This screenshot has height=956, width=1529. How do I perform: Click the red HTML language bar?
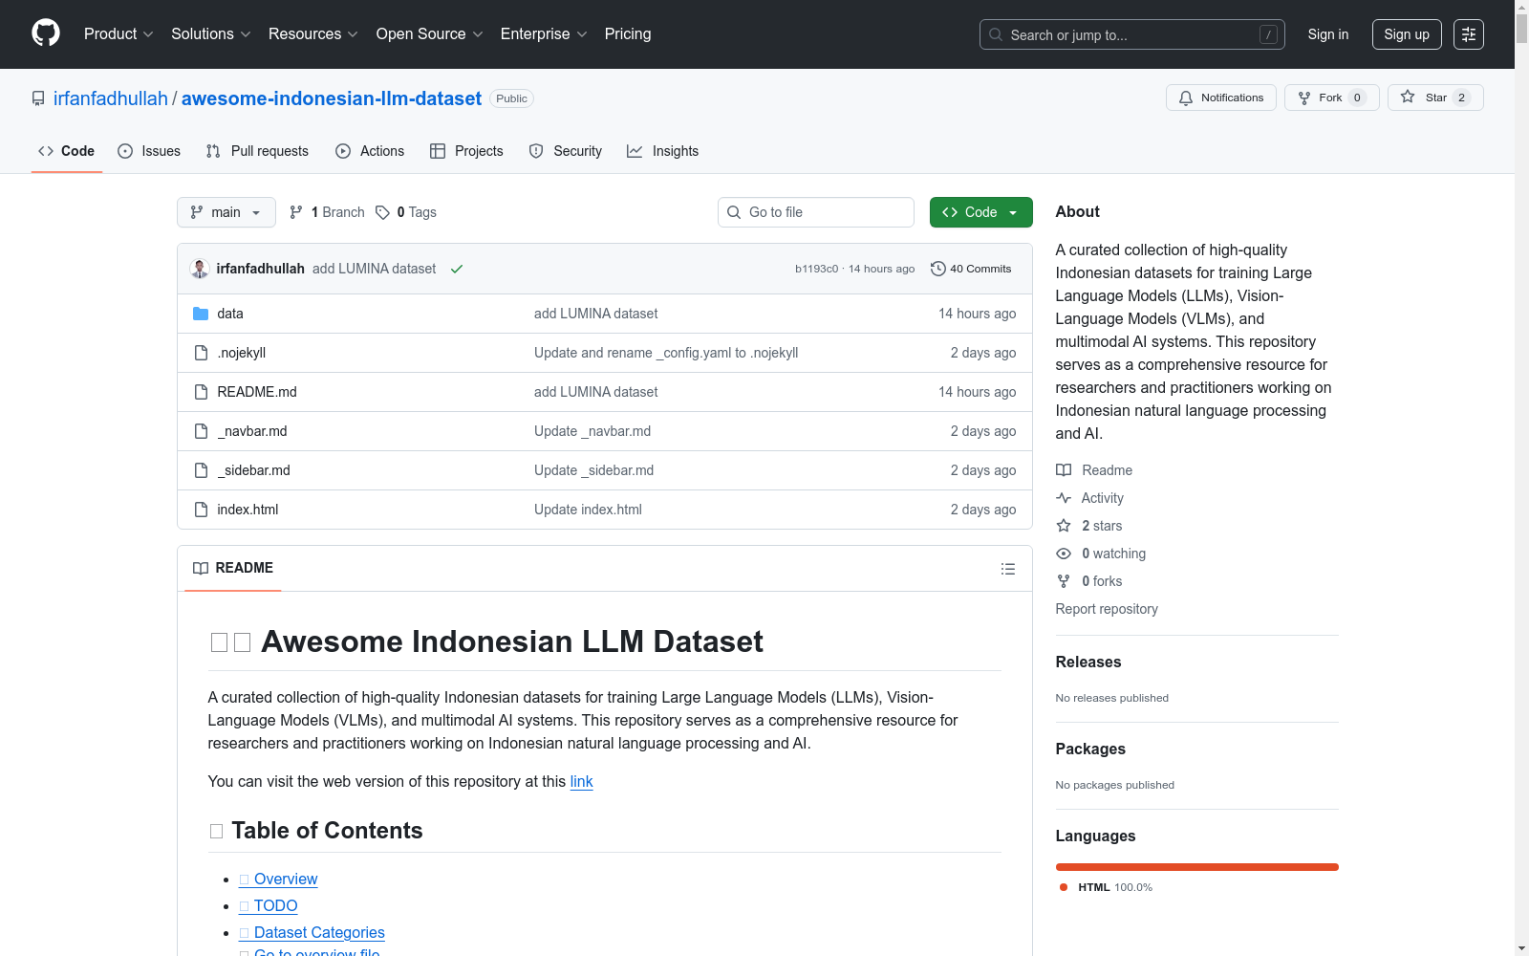point(1197,867)
